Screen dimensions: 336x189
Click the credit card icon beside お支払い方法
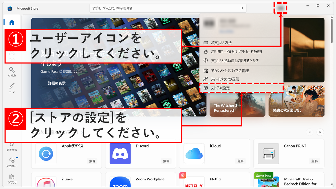(x=206, y=43)
